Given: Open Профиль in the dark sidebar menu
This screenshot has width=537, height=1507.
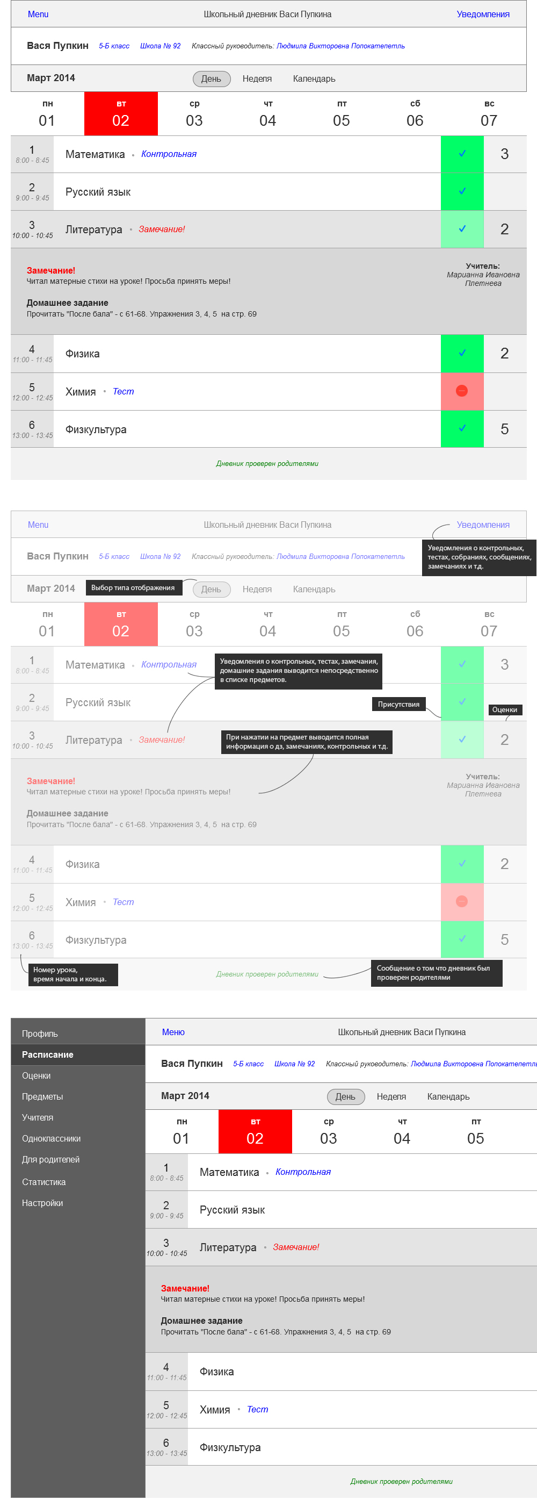Looking at the screenshot, I should click(40, 1034).
